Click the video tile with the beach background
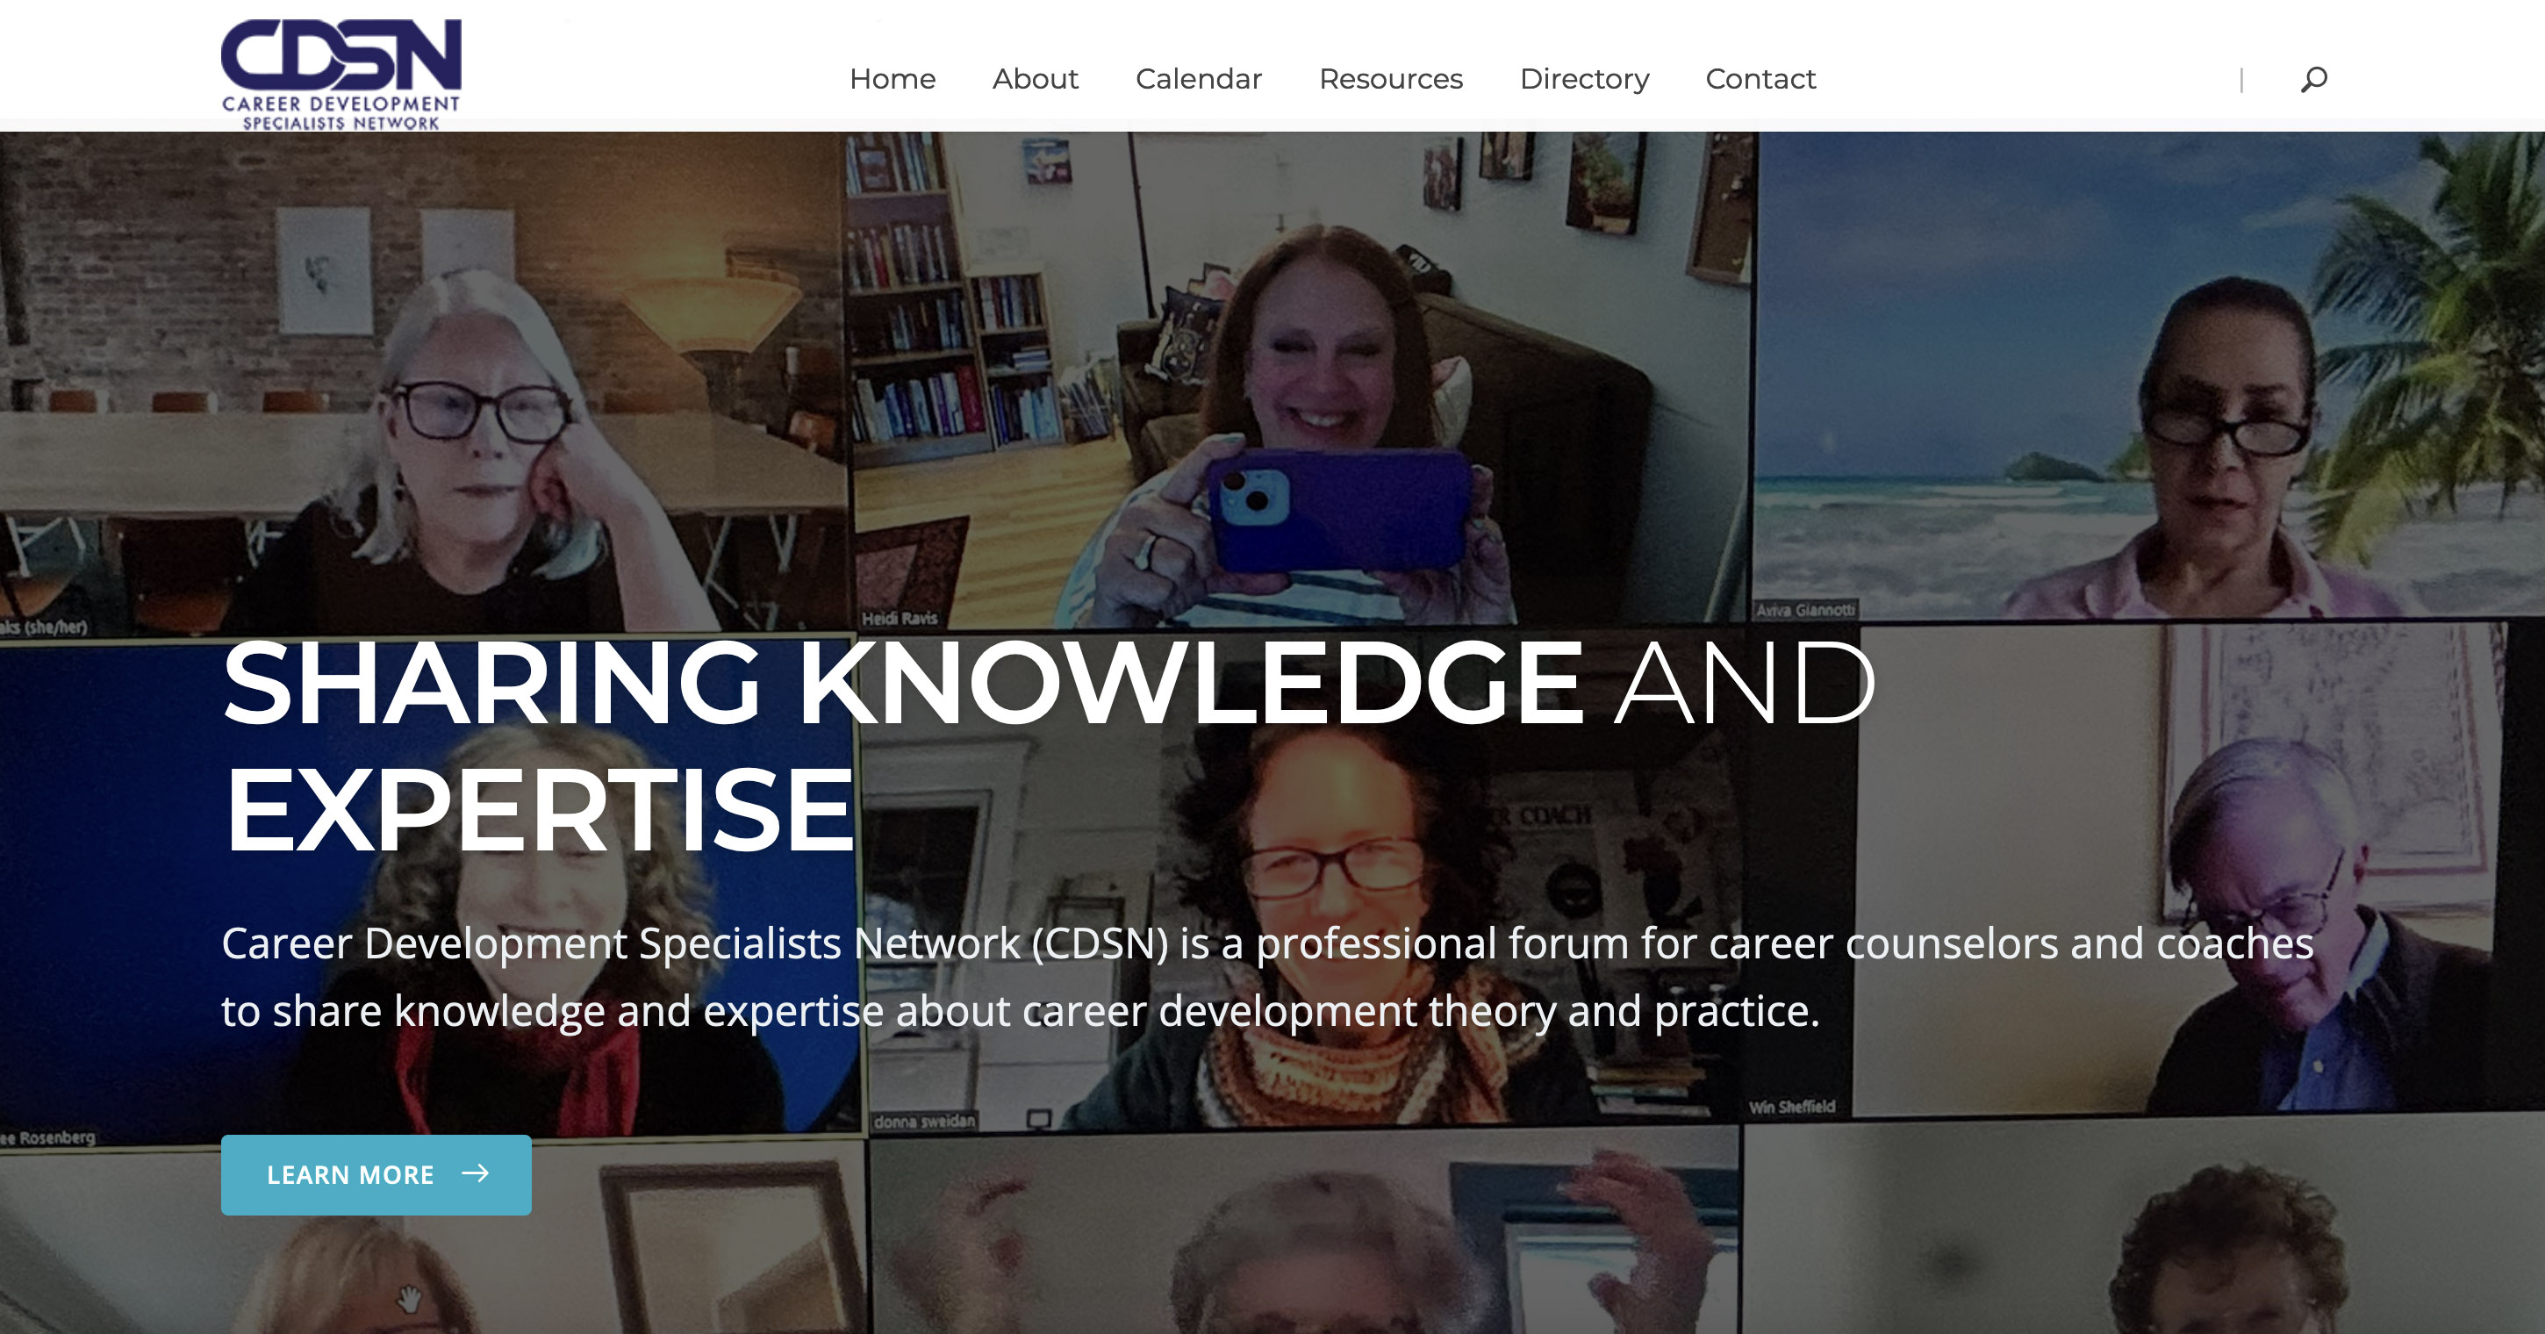 (x=2149, y=376)
